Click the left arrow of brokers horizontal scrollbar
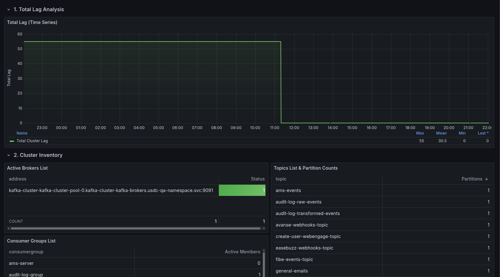 [9, 228]
